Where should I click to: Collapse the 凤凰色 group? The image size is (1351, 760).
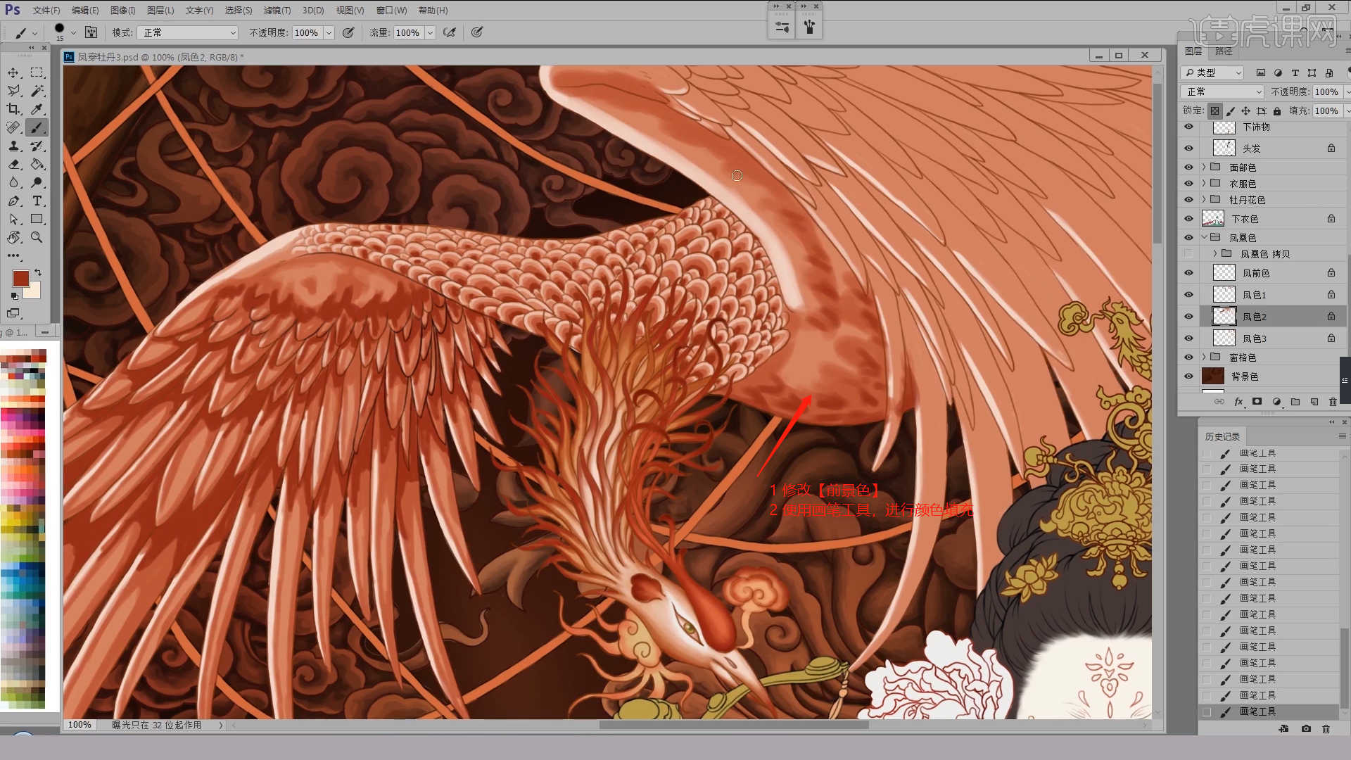[x=1204, y=238]
